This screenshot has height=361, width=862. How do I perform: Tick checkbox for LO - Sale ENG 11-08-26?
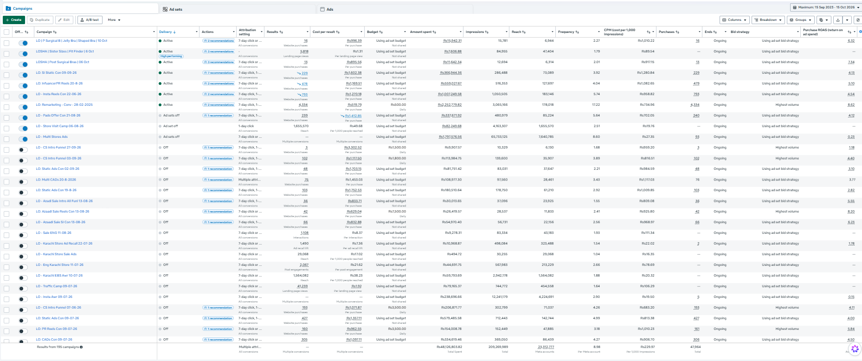pos(6,235)
